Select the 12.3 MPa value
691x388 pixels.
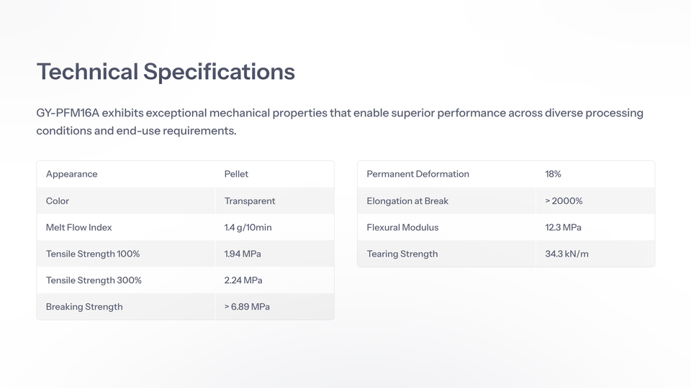[x=563, y=227]
